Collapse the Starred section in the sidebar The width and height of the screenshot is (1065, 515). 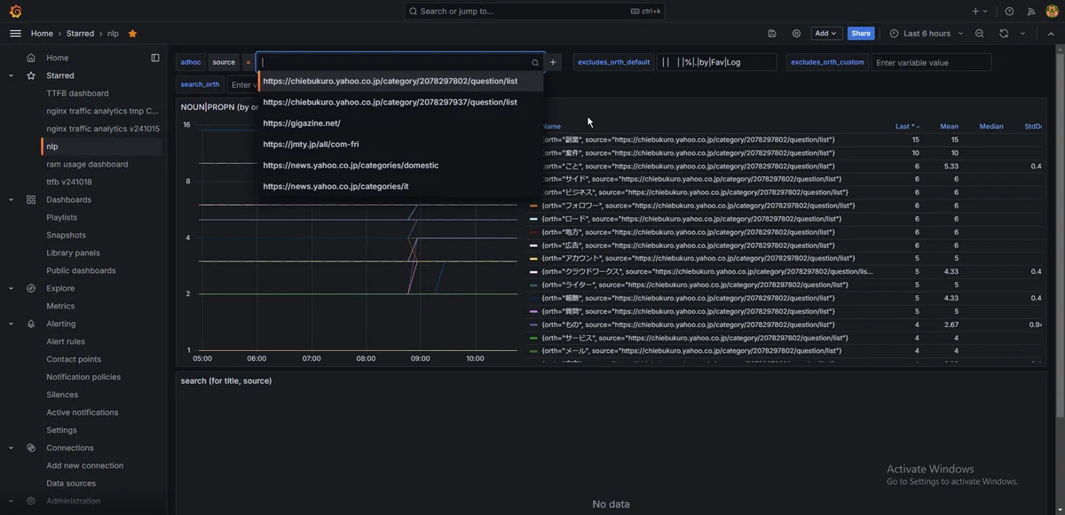click(11, 75)
